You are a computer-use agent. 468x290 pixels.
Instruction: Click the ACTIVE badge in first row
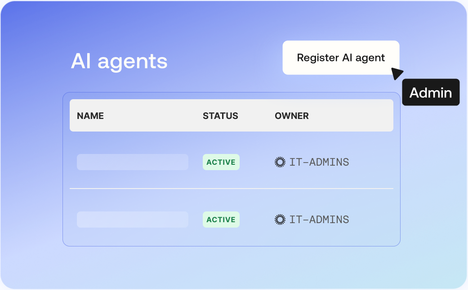click(221, 162)
